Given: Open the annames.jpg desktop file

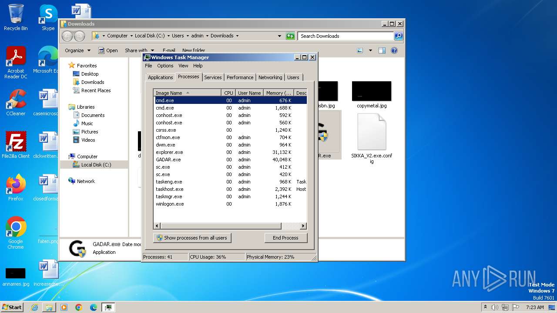Looking at the screenshot, I should tap(16, 277).
